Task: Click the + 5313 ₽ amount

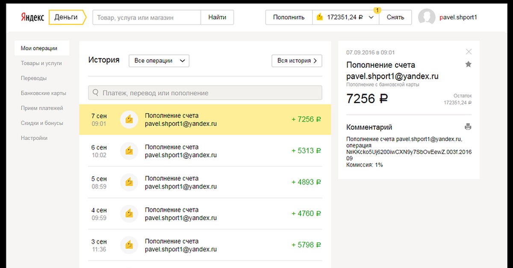Action: [x=306, y=151]
